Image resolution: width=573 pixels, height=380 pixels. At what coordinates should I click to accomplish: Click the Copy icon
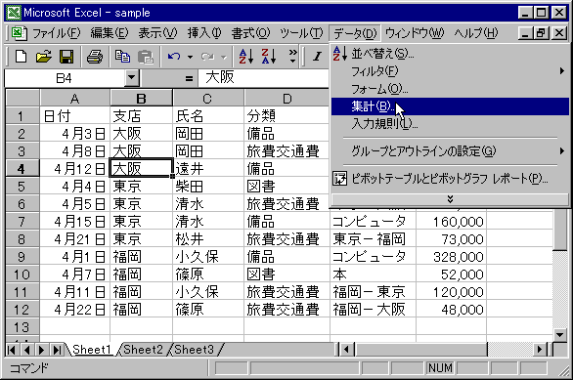tap(122, 57)
